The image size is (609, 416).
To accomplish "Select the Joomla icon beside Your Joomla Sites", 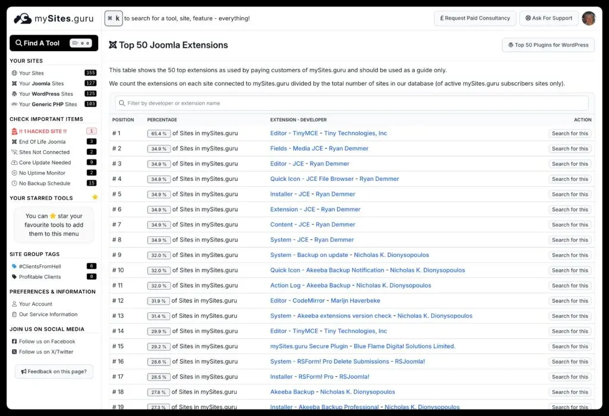I will 13,83.
